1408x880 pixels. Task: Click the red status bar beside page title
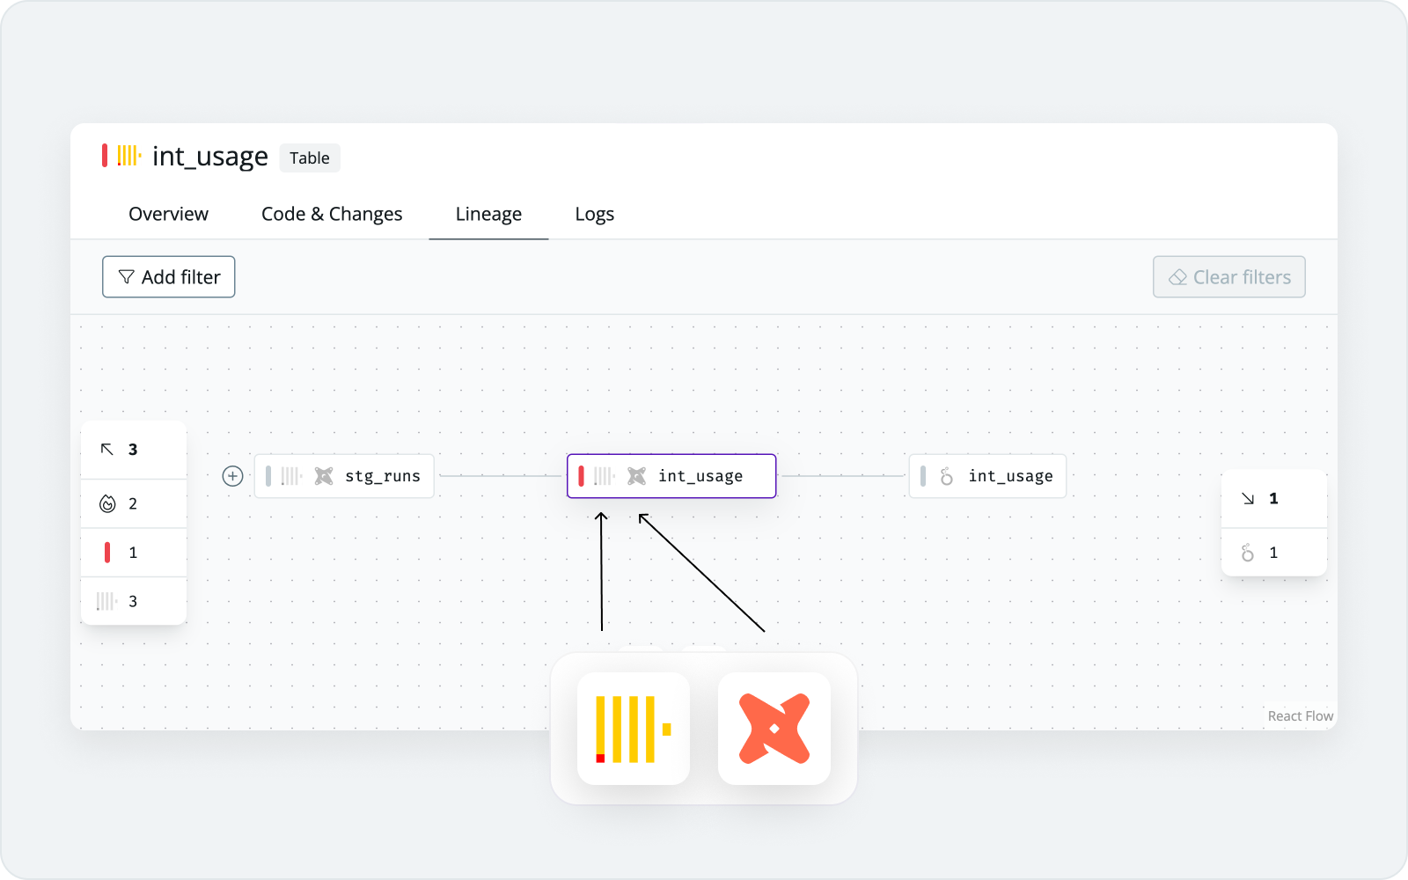[x=105, y=156]
